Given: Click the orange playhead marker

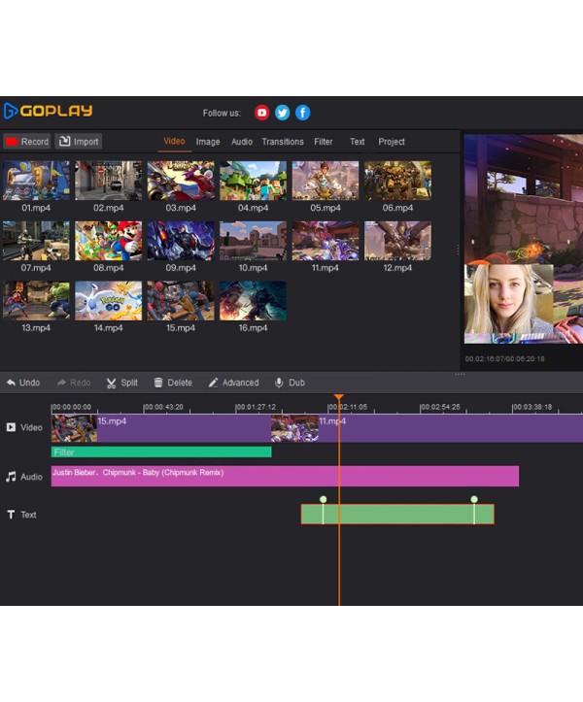Looking at the screenshot, I should pos(339,397).
